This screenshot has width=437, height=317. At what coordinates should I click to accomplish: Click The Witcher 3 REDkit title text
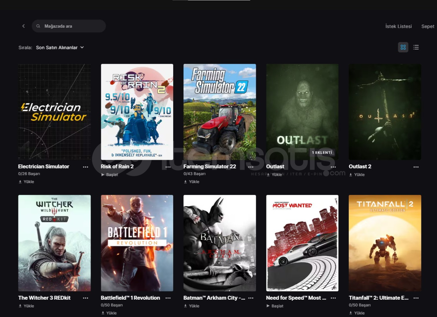(x=44, y=298)
